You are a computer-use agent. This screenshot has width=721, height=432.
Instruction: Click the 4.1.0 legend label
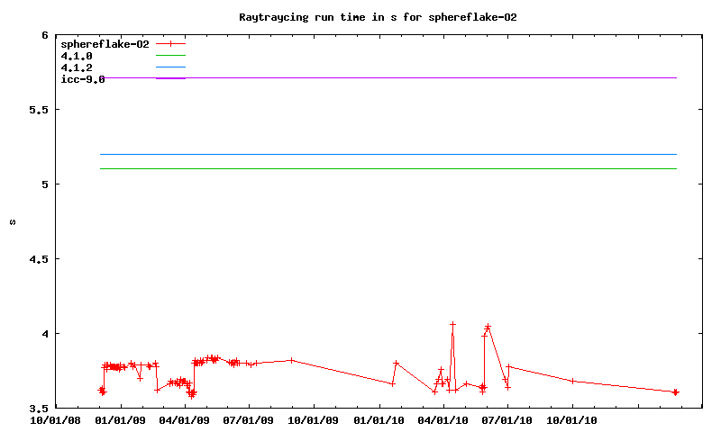[76, 56]
